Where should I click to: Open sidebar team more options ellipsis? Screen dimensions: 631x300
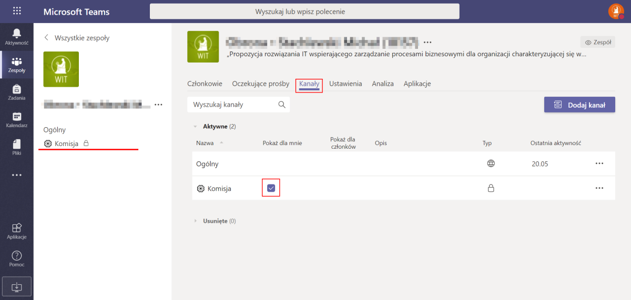[158, 105]
